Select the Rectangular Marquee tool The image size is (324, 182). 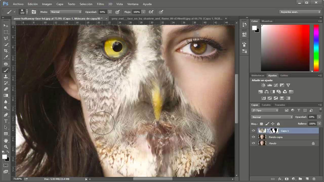(x=6, y=32)
